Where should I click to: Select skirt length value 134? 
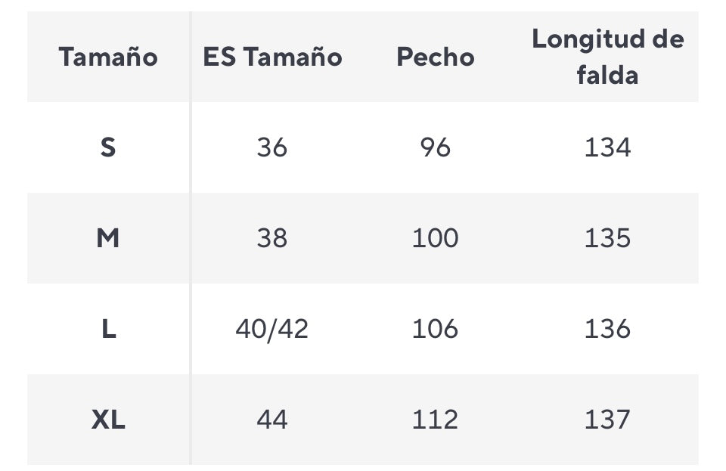pyautogui.click(x=607, y=147)
